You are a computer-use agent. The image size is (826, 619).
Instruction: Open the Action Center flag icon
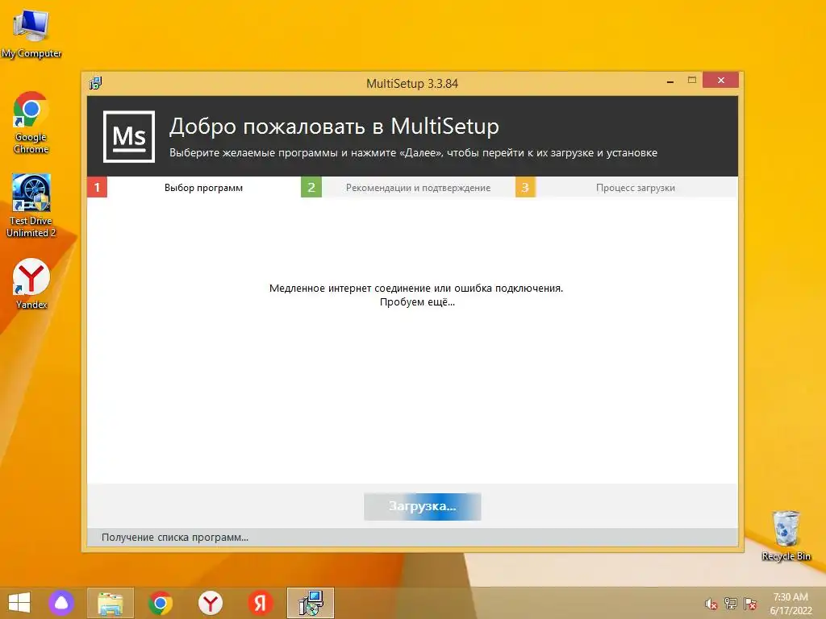click(750, 604)
